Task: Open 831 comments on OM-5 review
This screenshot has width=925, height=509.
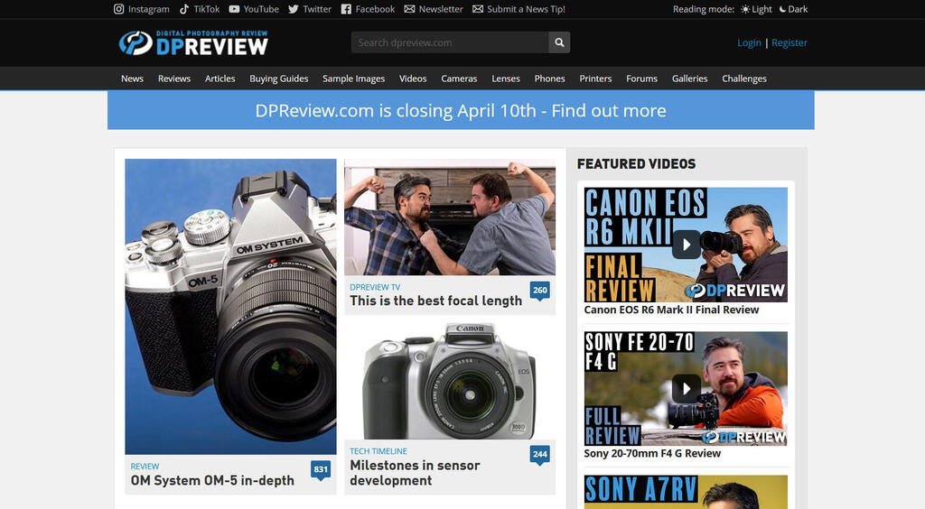Action: click(321, 469)
